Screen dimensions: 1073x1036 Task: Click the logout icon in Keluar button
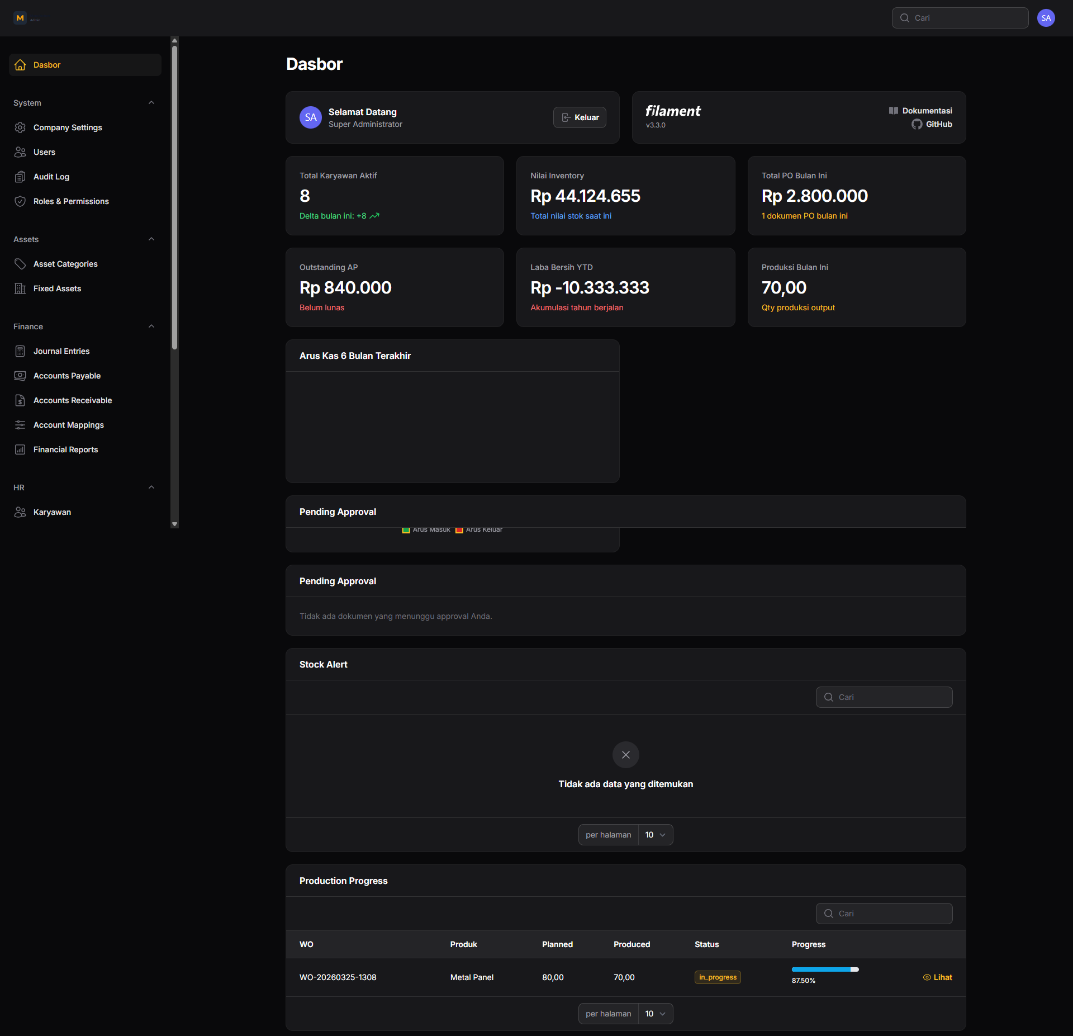tap(566, 117)
